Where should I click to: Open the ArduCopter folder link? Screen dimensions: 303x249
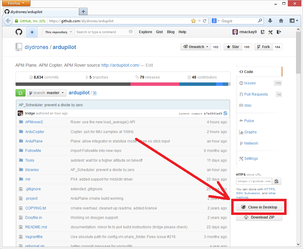(35, 132)
